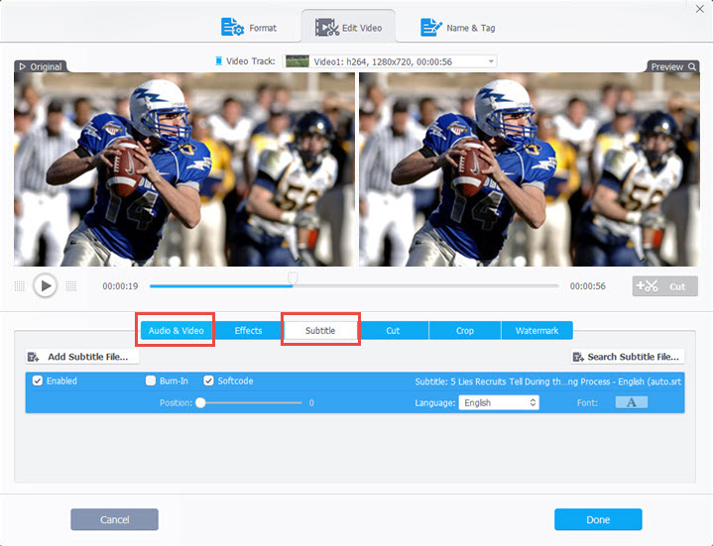Click Cancel button
This screenshot has width=713, height=546.
[115, 519]
